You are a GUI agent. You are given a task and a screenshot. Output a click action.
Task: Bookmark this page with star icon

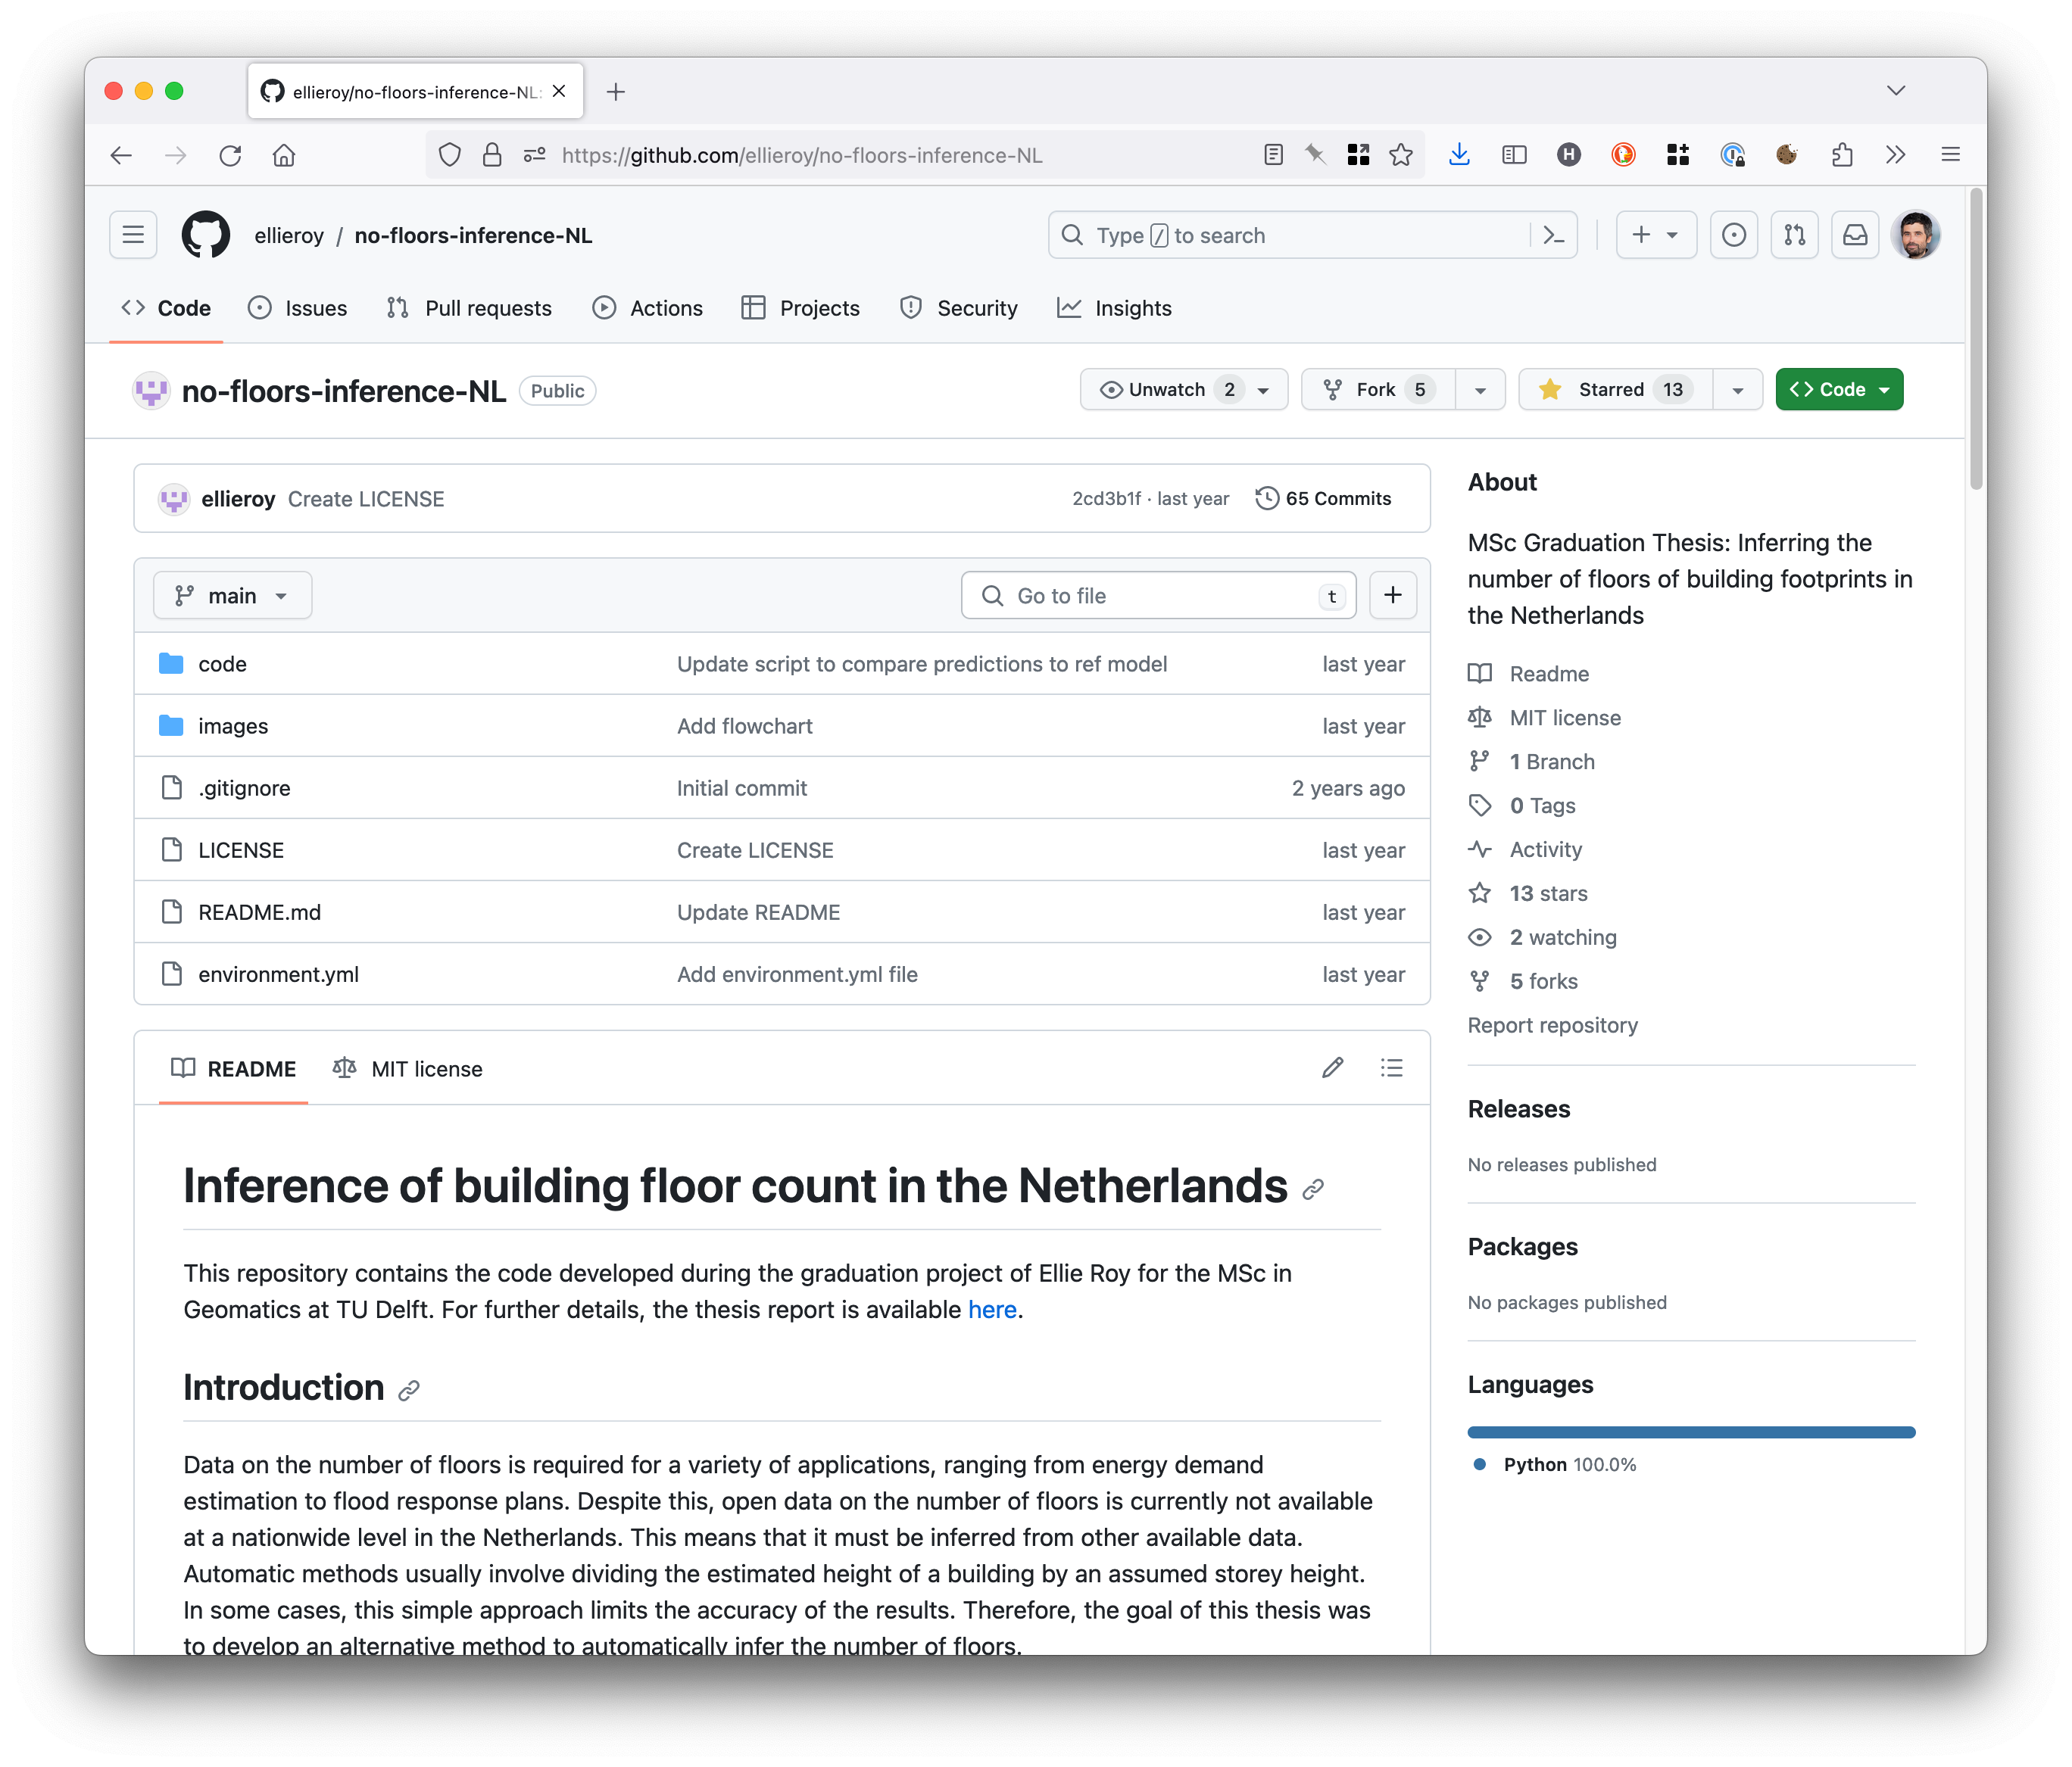(x=1401, y=155)
